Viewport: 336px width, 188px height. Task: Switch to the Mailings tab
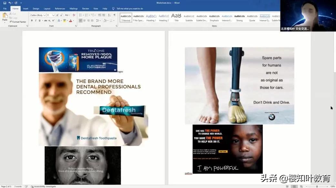click(74, 9)
